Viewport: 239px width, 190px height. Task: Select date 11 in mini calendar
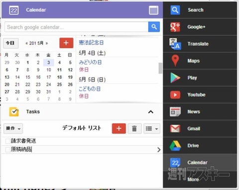click(x=59, y=70)
